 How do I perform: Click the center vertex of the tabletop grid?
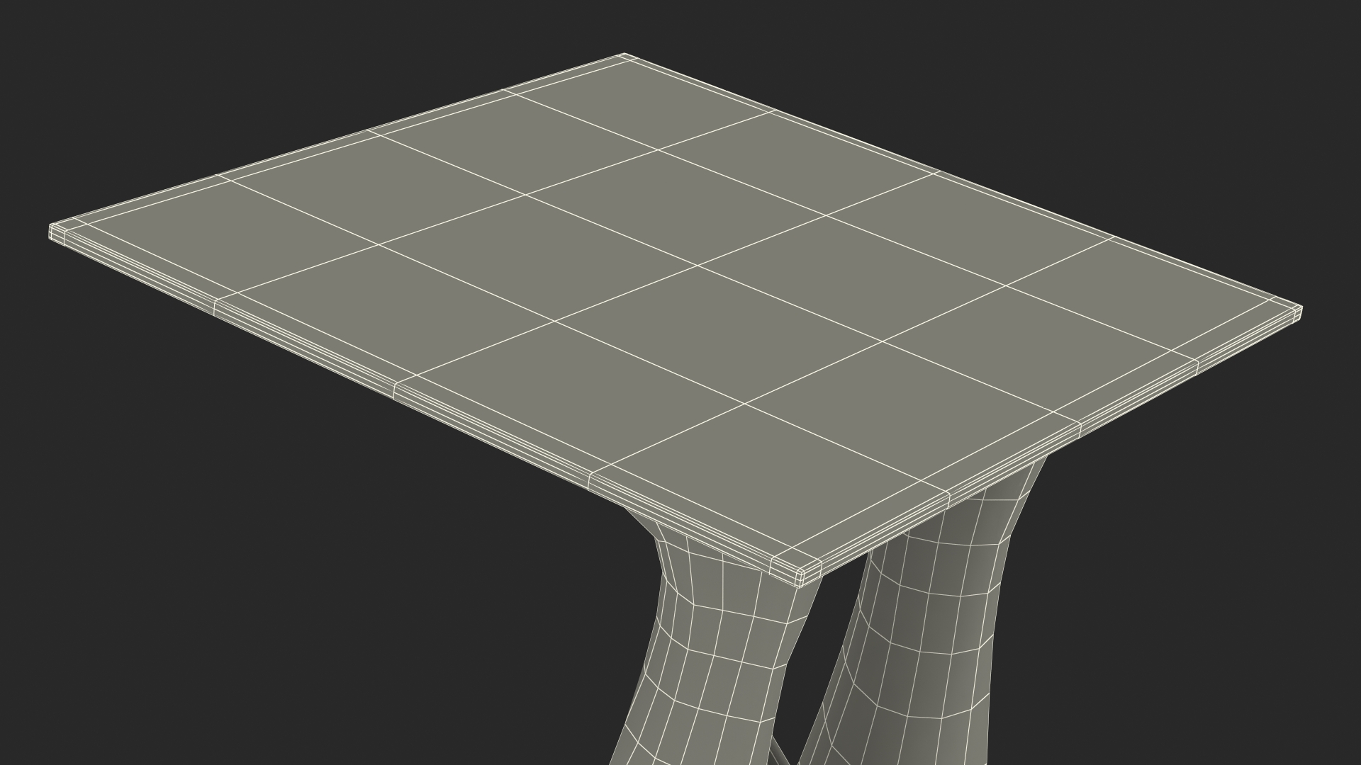pyautogui.click(x=698, y=266)
